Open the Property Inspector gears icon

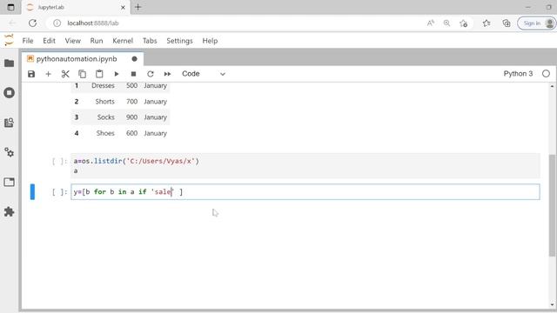(10, 153)
